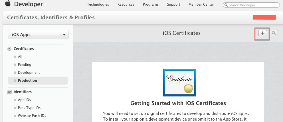This screenshot has height=122, width=283.
Task: Click the Identifiers ID badge icon
Action: point(9,92)
